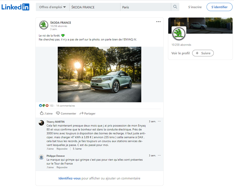Image resolution: width=234 pixels, height=189 pixels.
Task: Click the S'identifier button
Action: click(x=219, y=7)
